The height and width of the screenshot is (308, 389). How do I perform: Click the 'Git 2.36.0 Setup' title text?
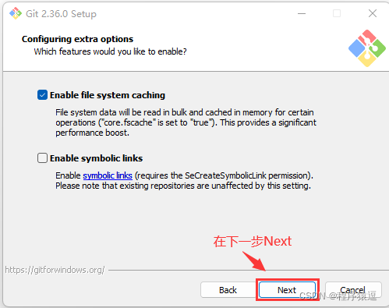pos(61,14)
